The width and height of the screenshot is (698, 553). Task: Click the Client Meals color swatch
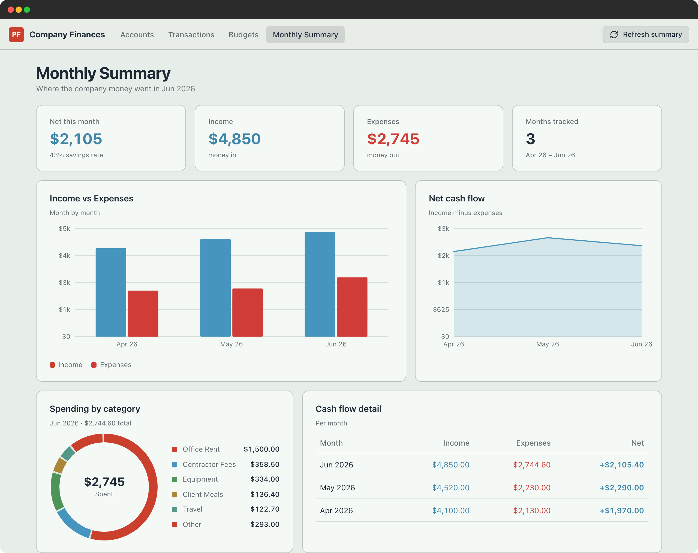pos(174,494)
